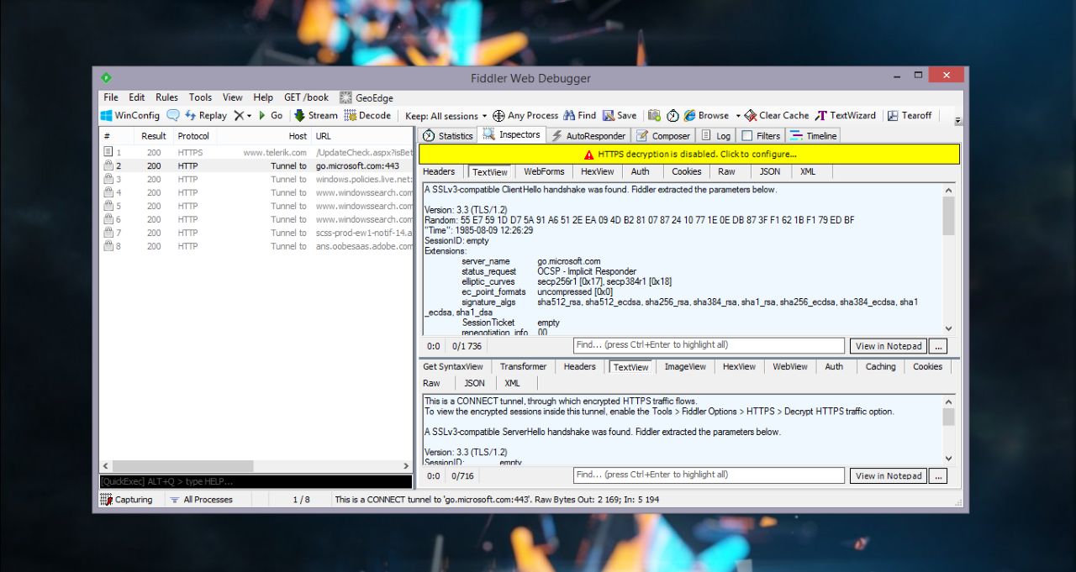Save sessions with toolbar Save

(620, 116)
